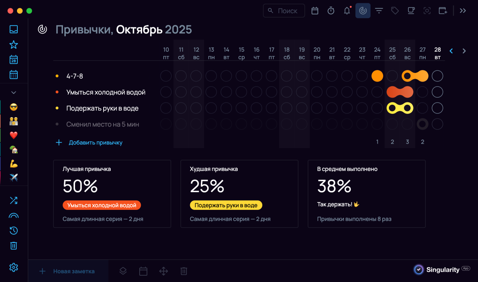
Task: Collapse the emoji category list in sidebar
Action: [13, 92]
